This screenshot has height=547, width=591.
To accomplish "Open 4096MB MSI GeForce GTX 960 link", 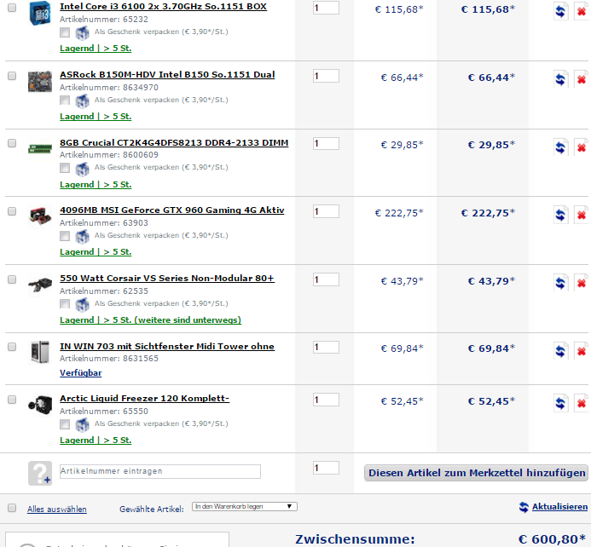I will coord(172,210).
